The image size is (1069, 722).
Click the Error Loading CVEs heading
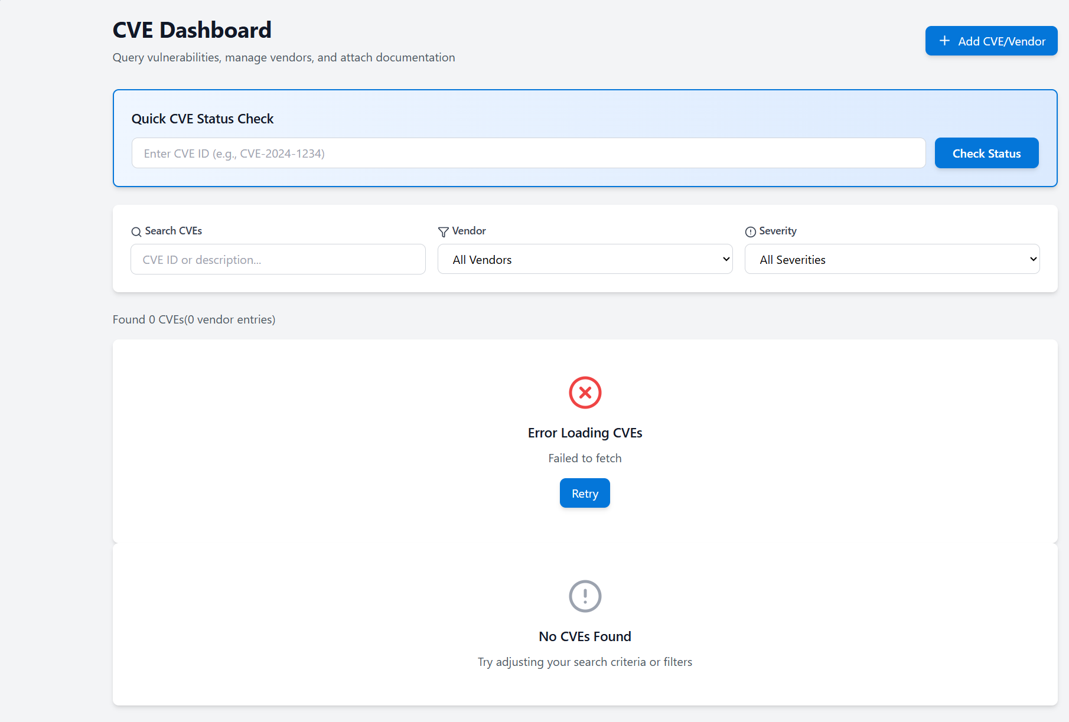585,433
